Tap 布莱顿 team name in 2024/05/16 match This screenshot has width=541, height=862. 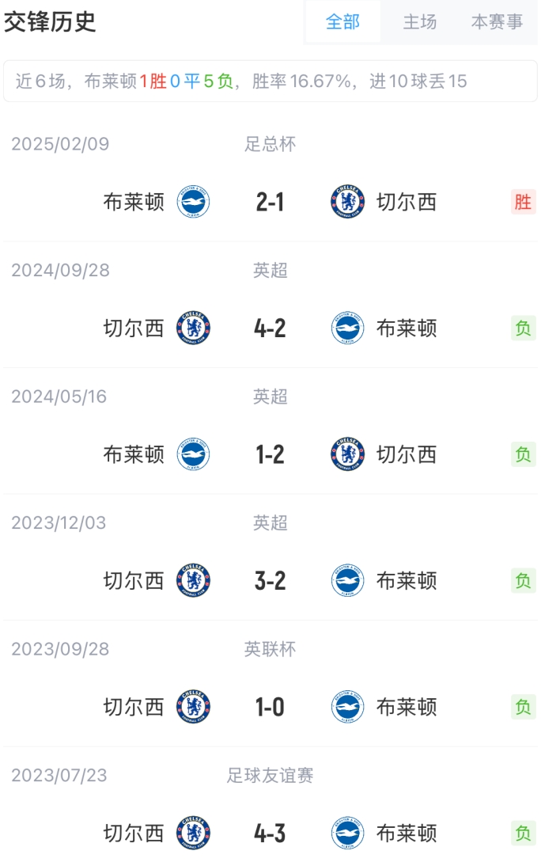tap(134, 454)
